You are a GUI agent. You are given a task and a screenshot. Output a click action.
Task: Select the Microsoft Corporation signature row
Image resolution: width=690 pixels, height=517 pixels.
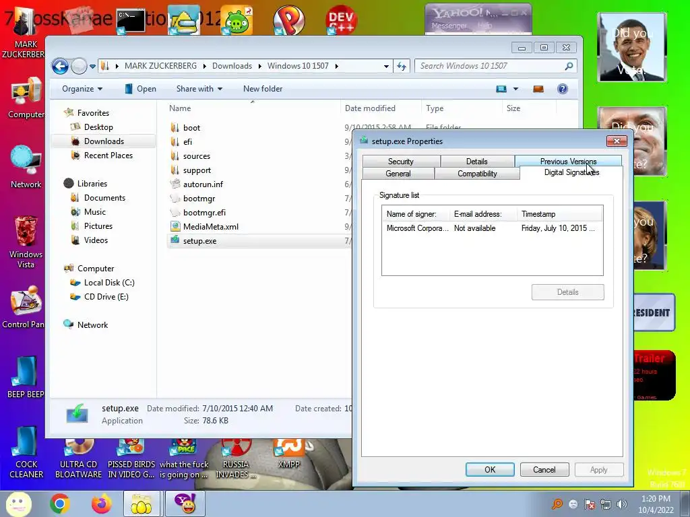pyautogui.click(x=492, y=228)
